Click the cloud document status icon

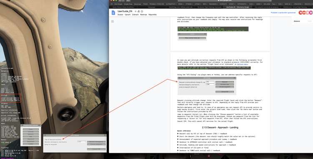pyautogui.click(x=142, y=11)
